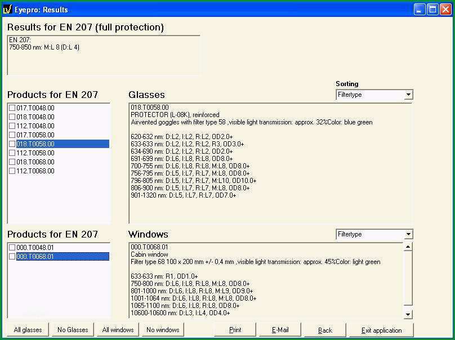Click 'Cabin window' description text
The image size is (455, 340).
click(x=149, y=254)
